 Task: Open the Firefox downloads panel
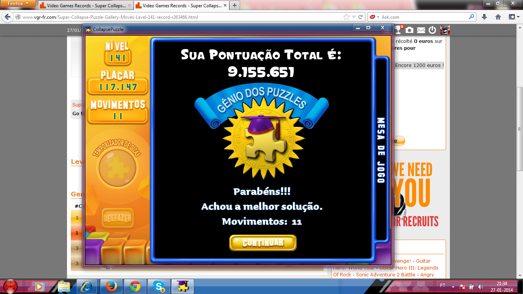point(484,17)
